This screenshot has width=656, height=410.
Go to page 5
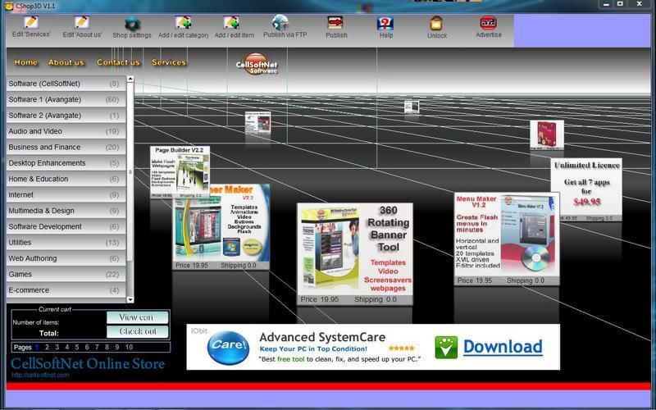click(x=77, y=347)
